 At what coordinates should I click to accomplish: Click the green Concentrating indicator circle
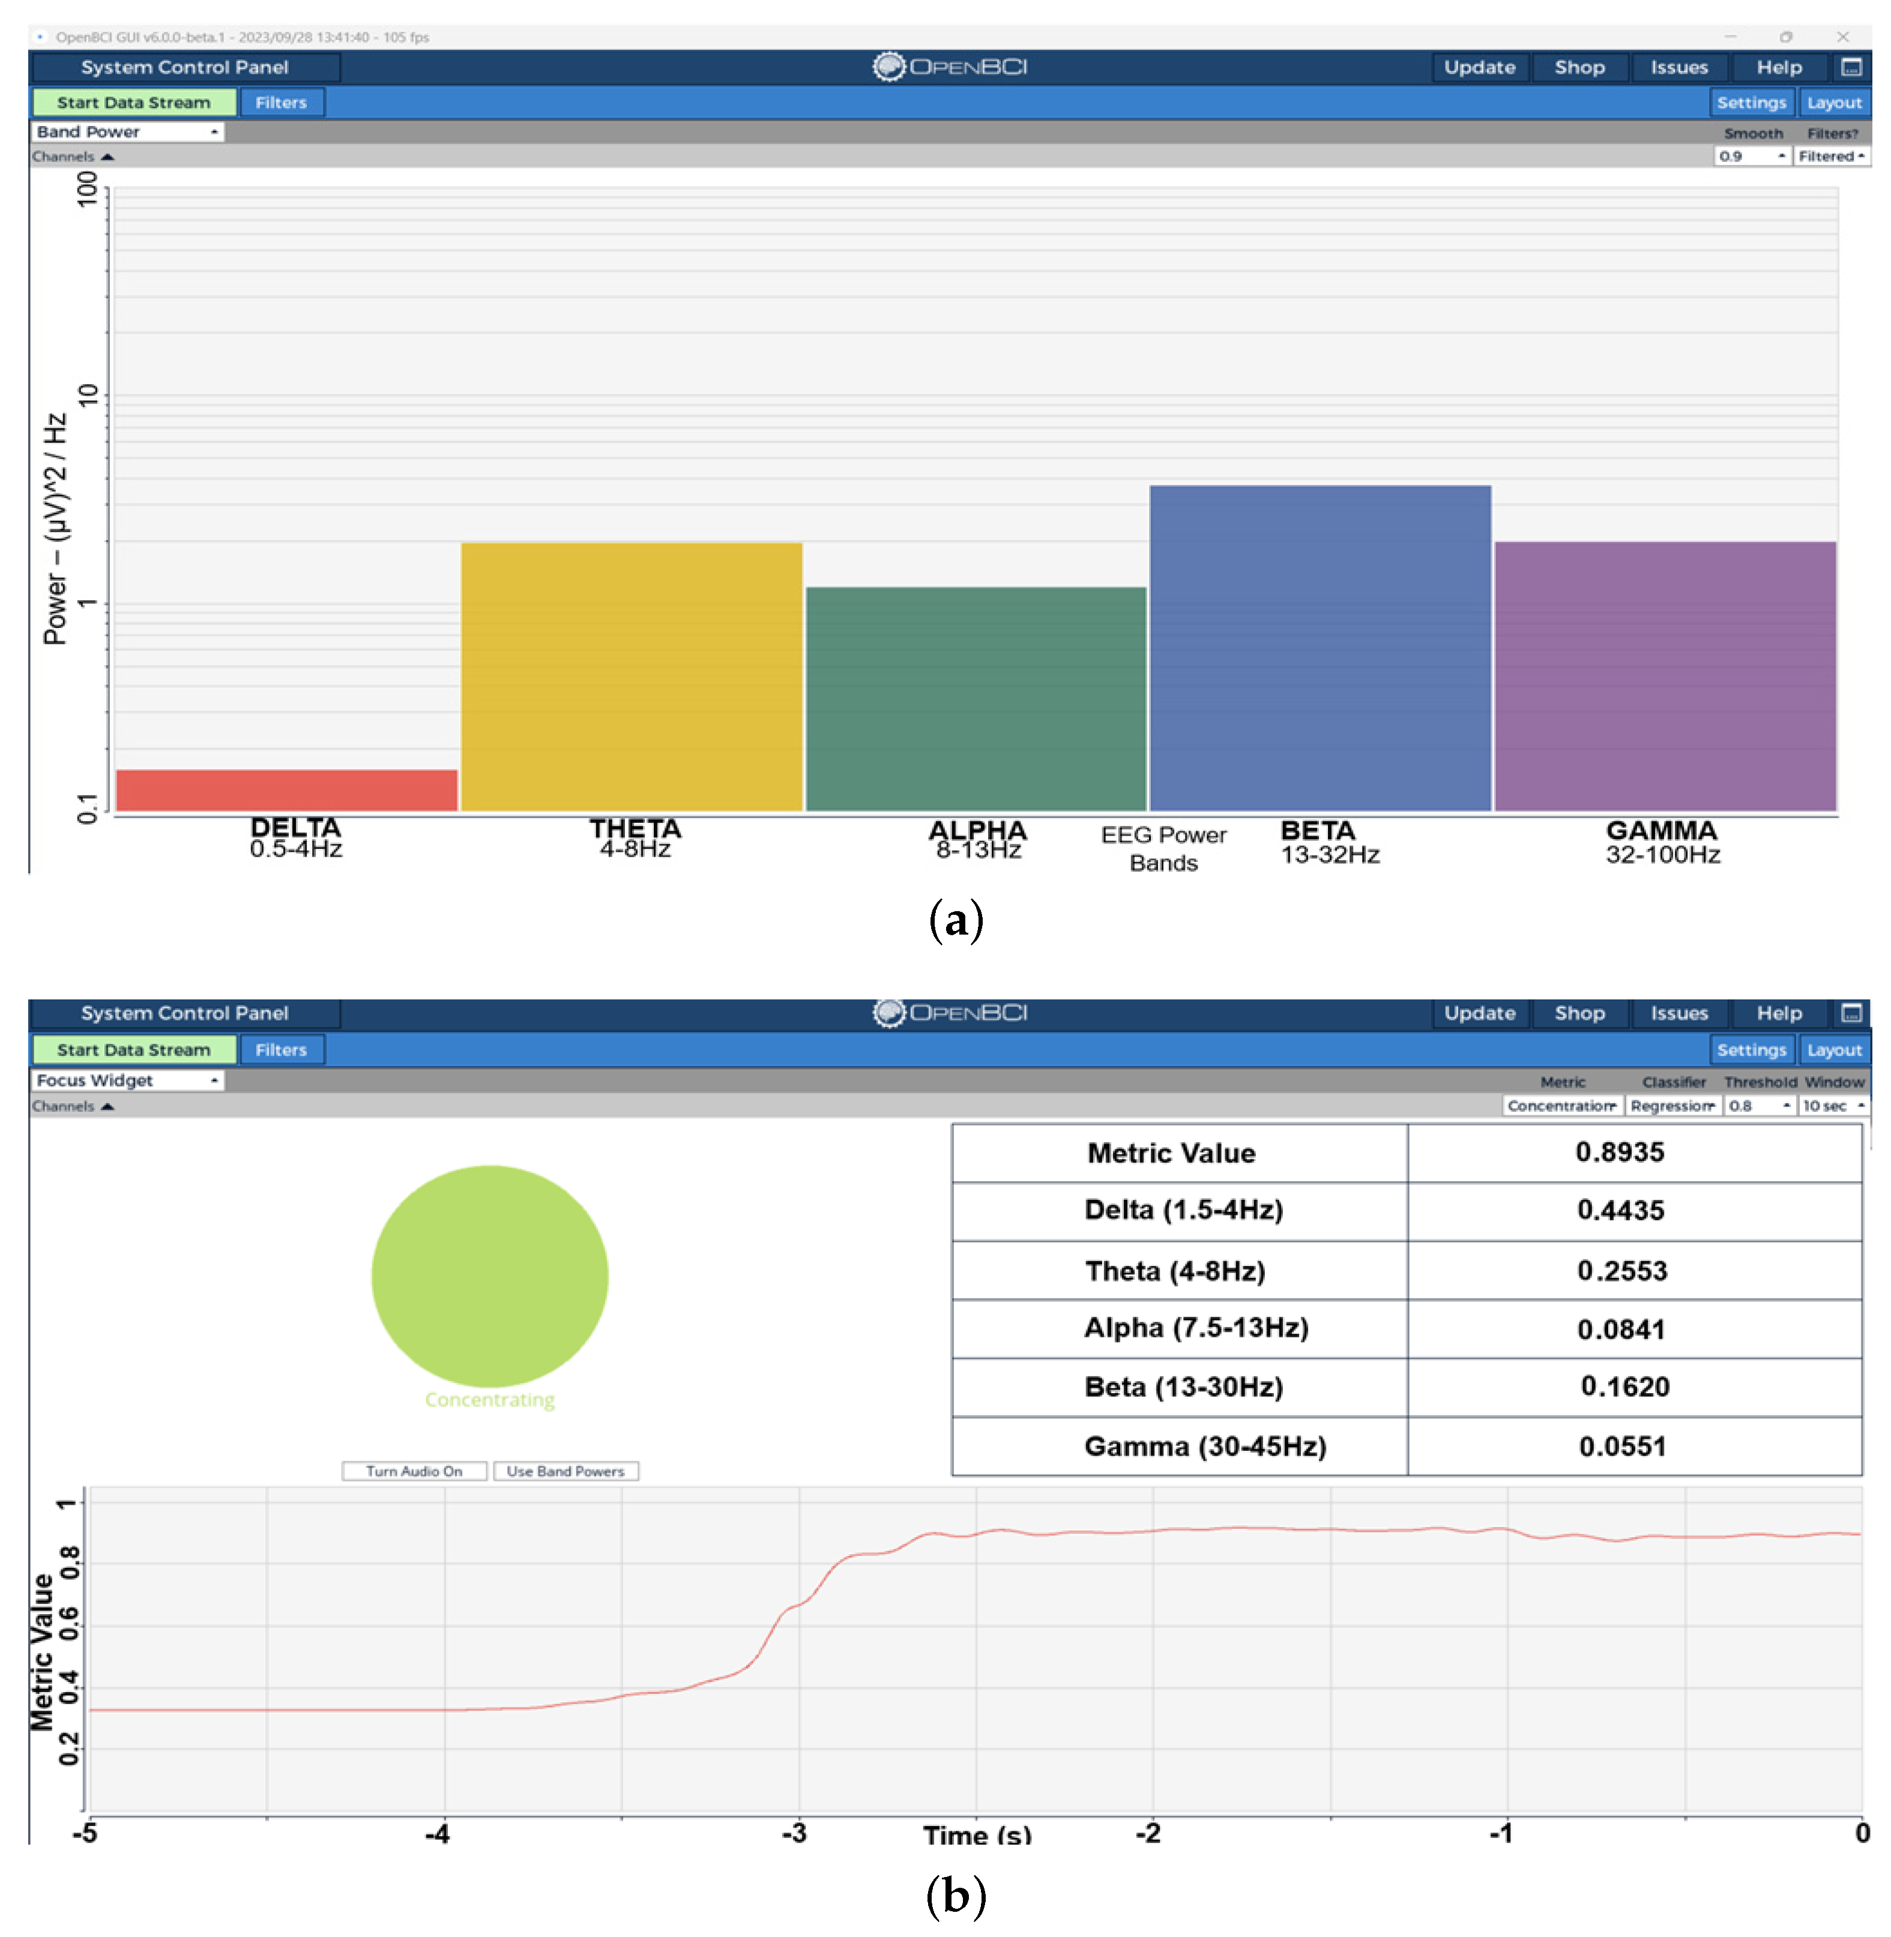tap(490, 1276)
